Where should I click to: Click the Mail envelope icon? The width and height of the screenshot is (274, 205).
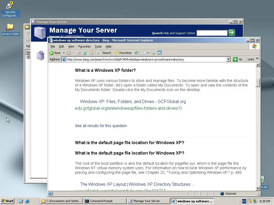click(145, 53)
